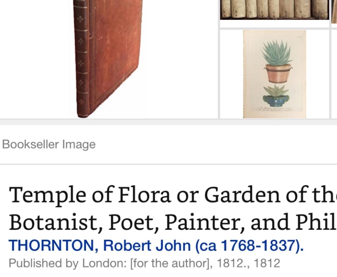Click the terracotta pot in the illustration

pyautogui.click(x=277, y=73)
